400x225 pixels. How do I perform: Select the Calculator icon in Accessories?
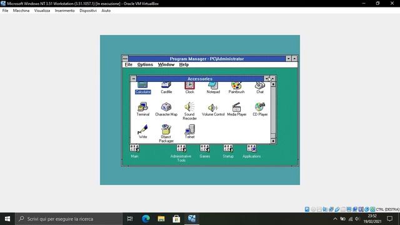pos(142,87)
